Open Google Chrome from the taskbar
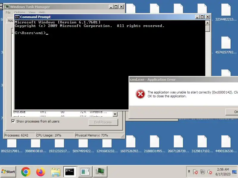Image resolution: width=238 pixels, height=178 pixels. point(26,172)
